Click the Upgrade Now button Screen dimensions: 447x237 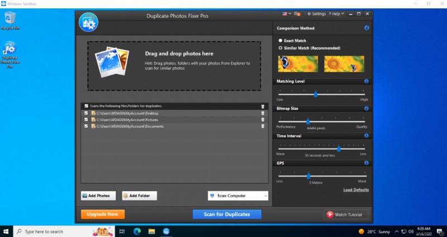pos(103,214)
